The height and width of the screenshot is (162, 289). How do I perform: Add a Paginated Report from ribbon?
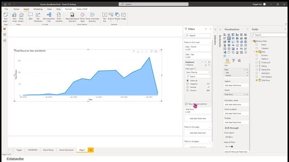pyautogui.click(x=72, y=17)
